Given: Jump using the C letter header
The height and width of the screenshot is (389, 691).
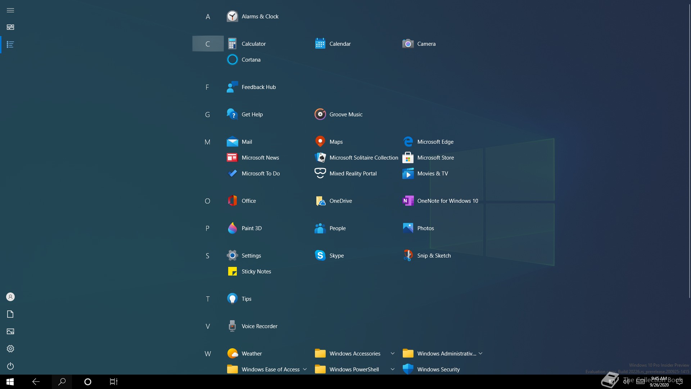Looking at the screenshot, I should tap(208, 44).
